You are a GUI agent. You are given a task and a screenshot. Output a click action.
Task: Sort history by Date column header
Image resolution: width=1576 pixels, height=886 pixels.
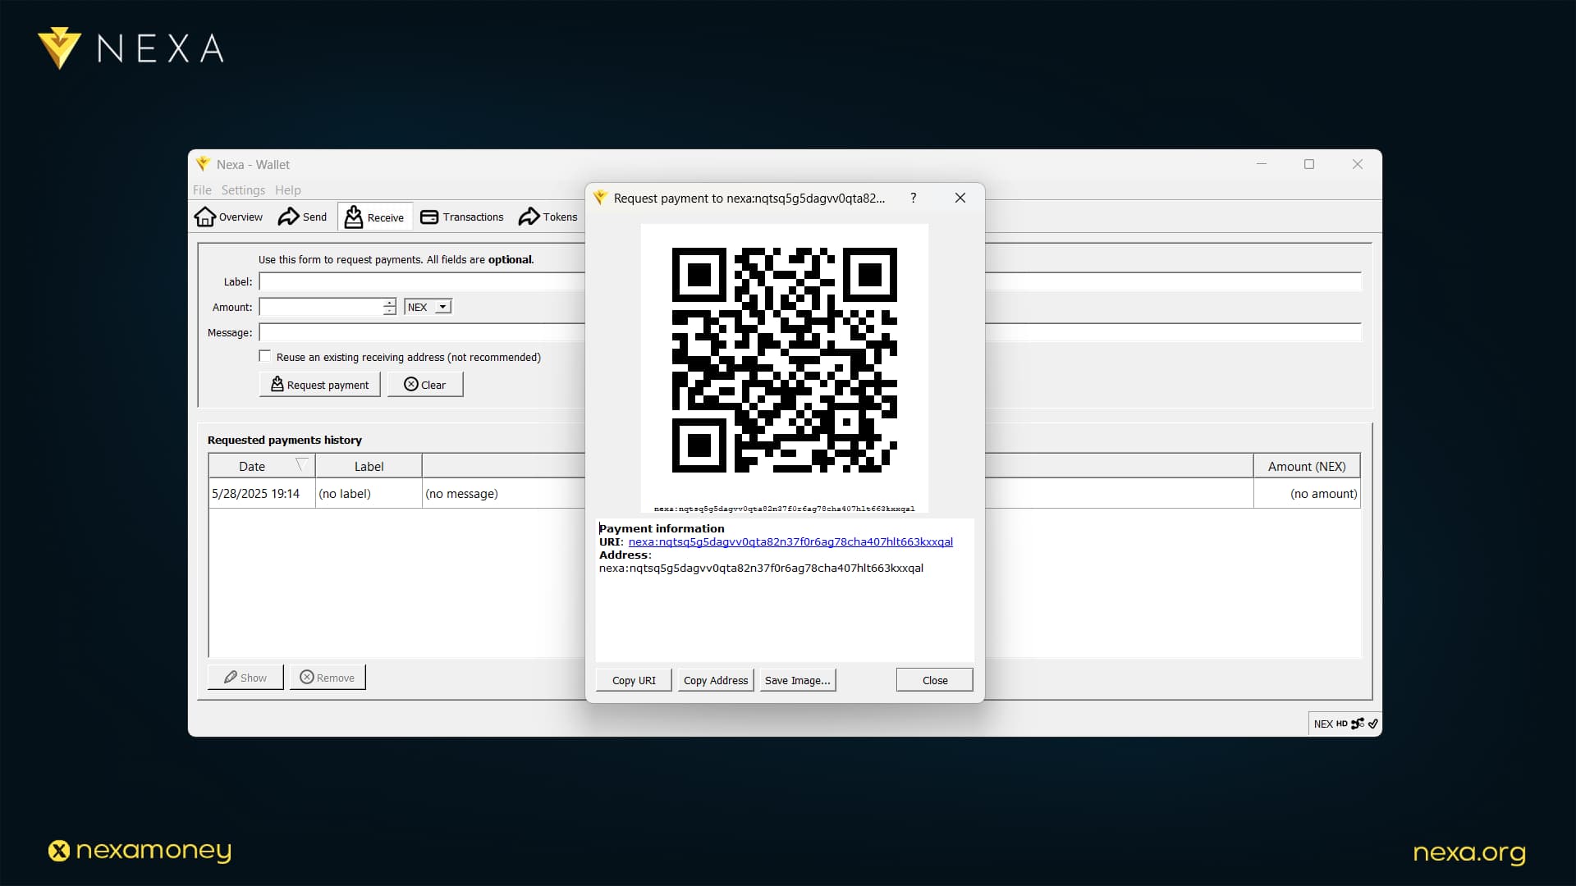click(x=262, y=466)
